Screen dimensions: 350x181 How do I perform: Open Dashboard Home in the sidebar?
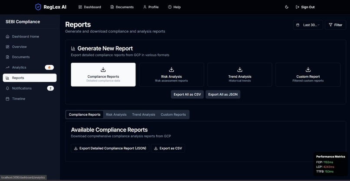30,37
